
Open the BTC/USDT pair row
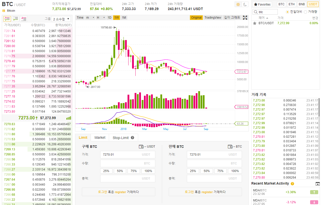click(286, 23)
